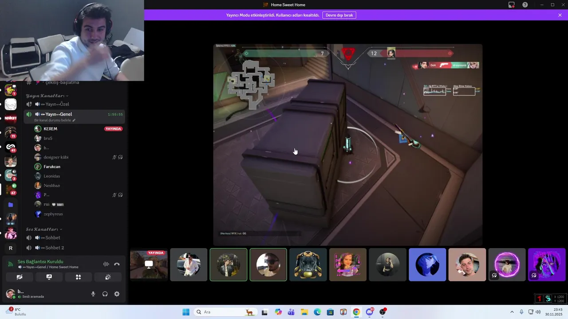Open the activities launcher button
This screenshot has height=319, width=568.
(79, 277)
